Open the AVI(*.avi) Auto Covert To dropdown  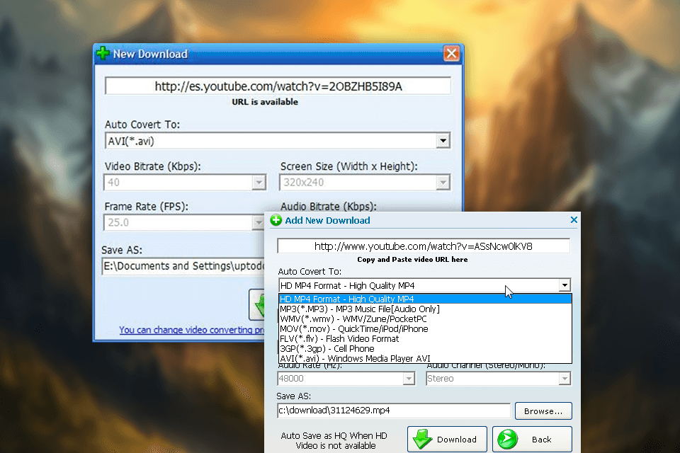(443, 141)
